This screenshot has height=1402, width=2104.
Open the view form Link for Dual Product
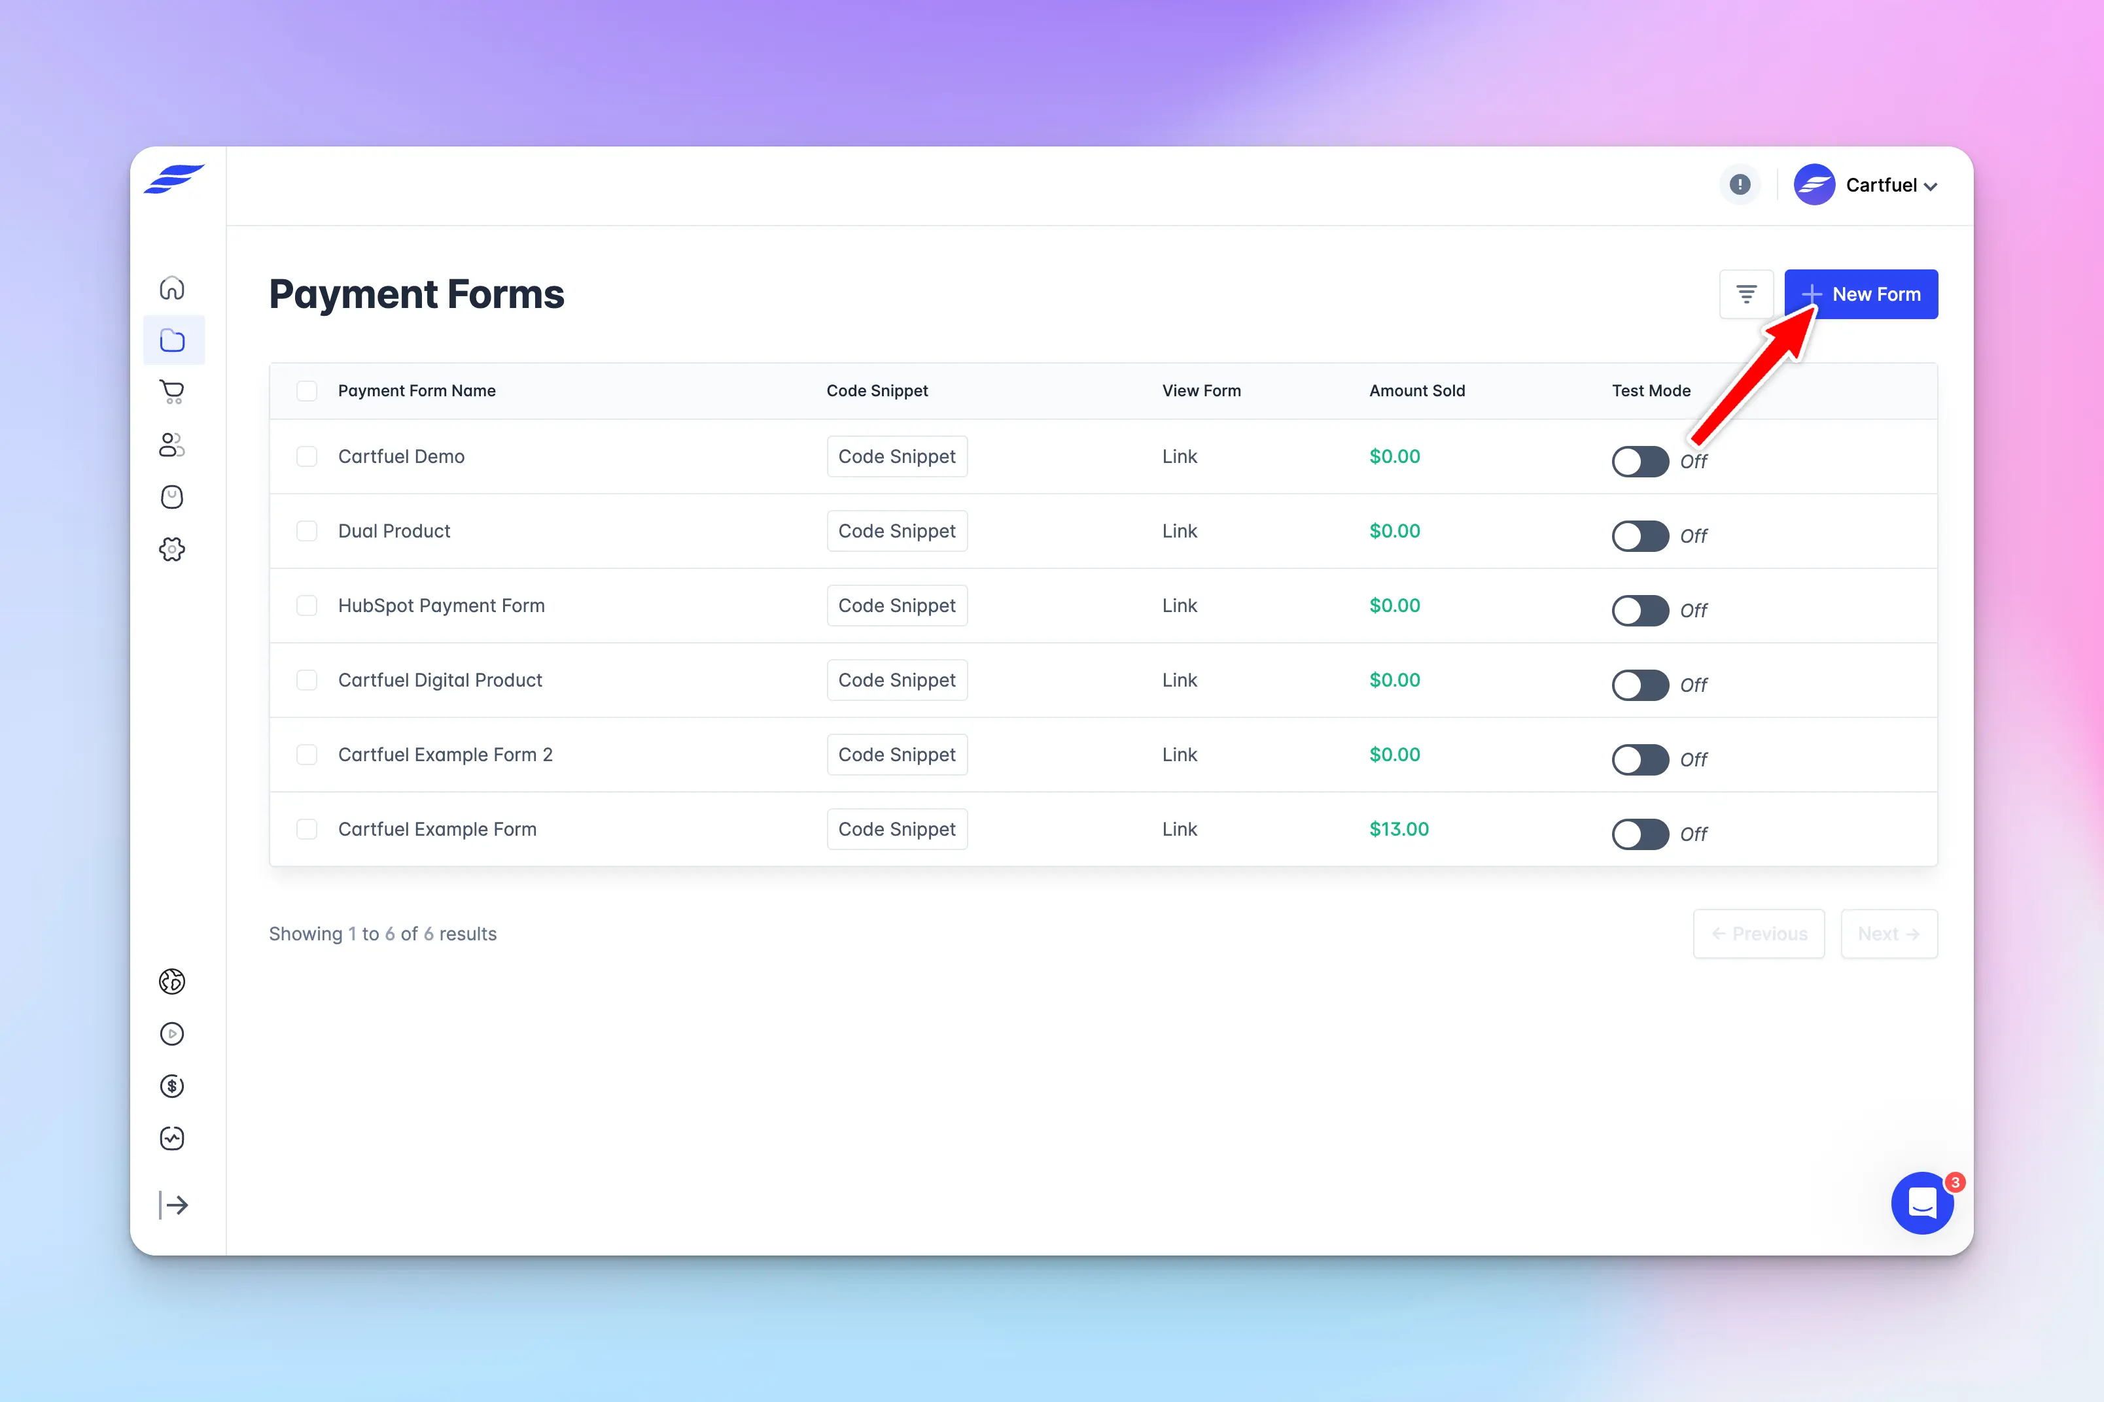pos(1179,531)
